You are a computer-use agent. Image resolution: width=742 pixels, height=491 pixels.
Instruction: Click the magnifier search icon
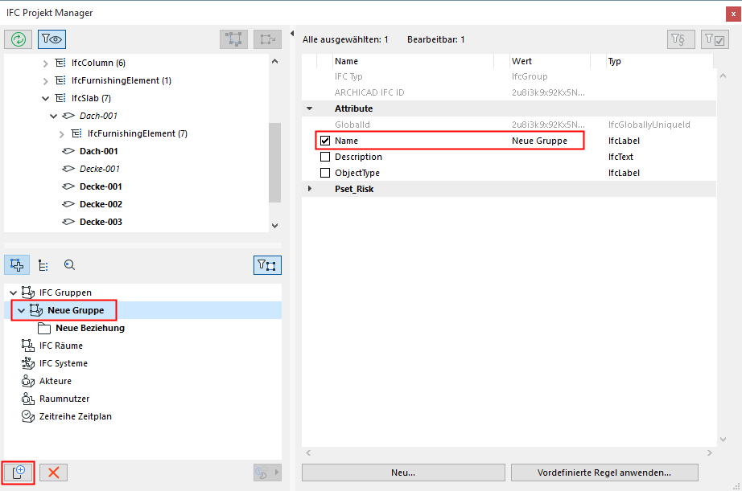(69, 265)
